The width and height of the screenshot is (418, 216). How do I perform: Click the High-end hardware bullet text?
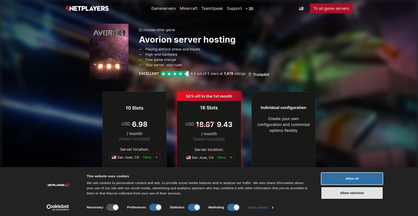pos(161,54)
